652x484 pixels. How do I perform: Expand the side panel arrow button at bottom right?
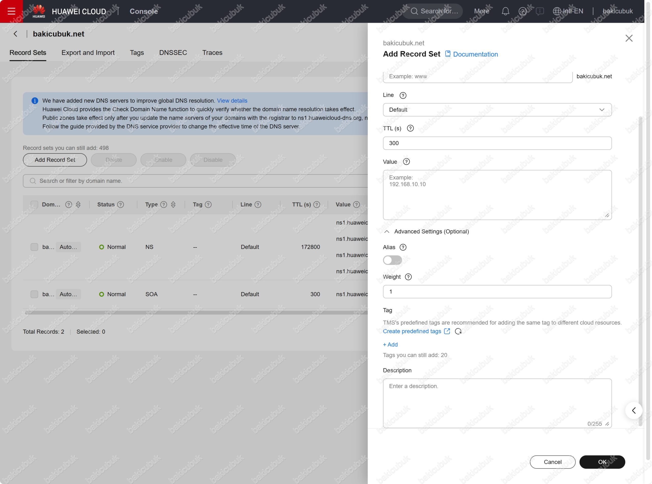point(634,410)
